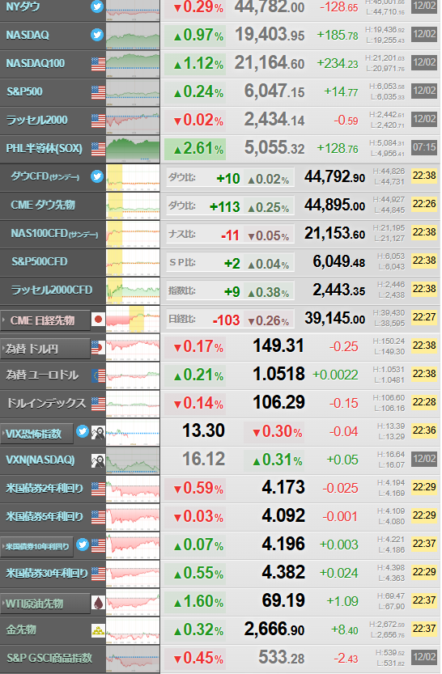Open the S&P500 link

(x=24, y=91)
